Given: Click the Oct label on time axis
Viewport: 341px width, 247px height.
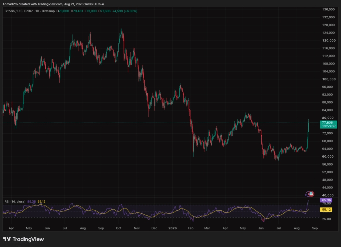Looking at the screenshot, I should 119,228.
